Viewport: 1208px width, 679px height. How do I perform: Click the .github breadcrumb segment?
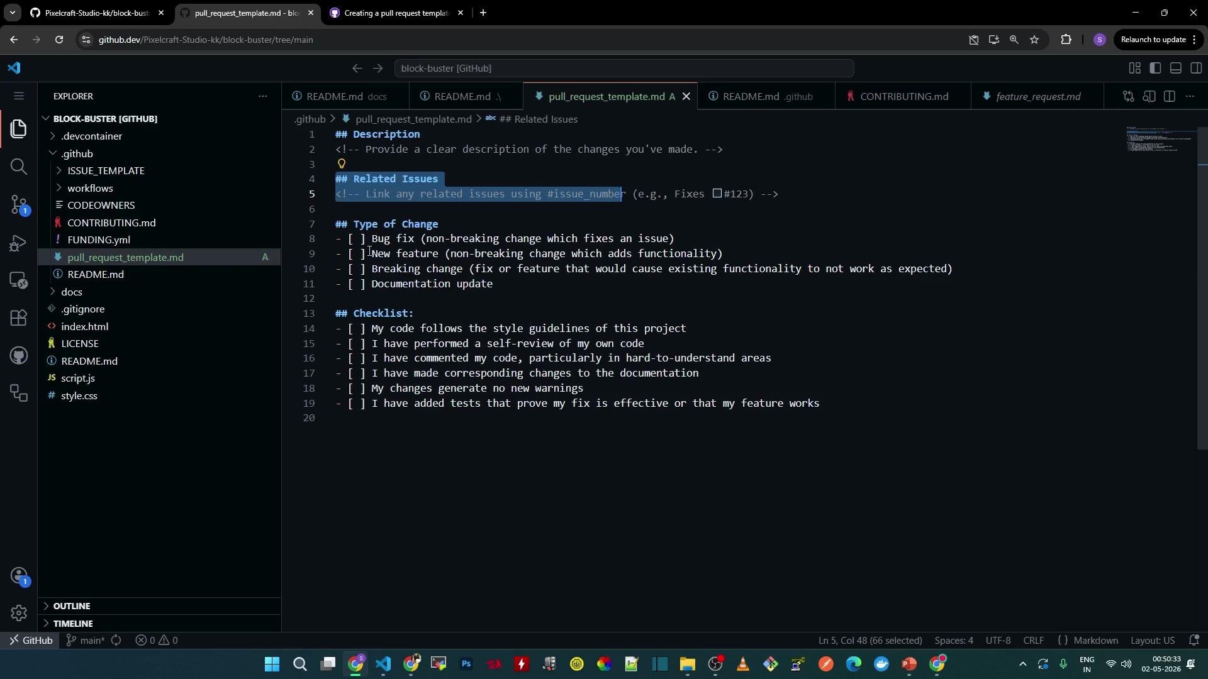[x=310, y=119]
